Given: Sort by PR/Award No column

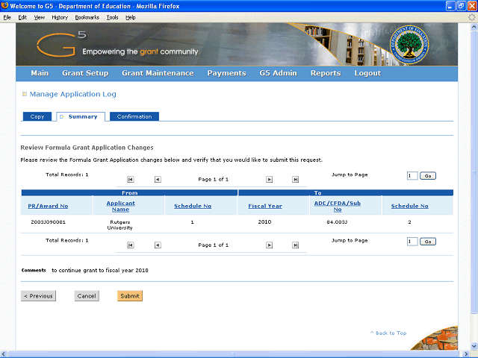Looking at the screenshot, I should click(48, 206).
